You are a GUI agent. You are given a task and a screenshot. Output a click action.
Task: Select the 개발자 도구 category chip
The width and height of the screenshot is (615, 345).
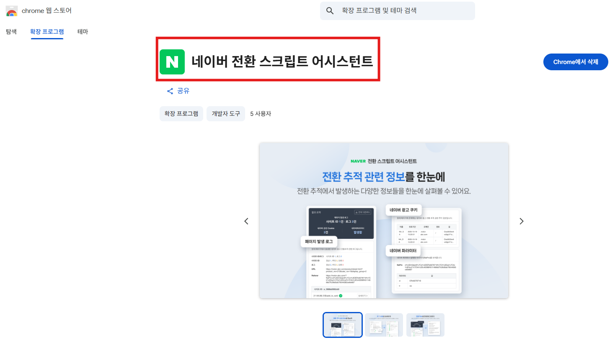[x=226, y=114]
